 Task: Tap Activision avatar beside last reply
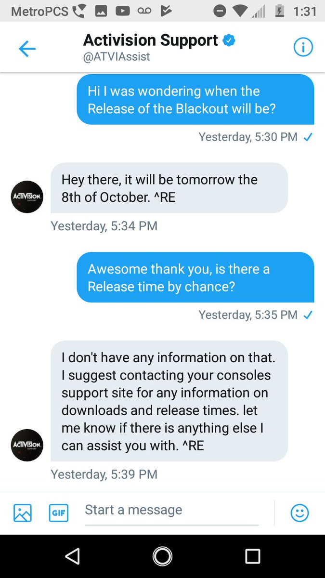click(x=27, y=445)
